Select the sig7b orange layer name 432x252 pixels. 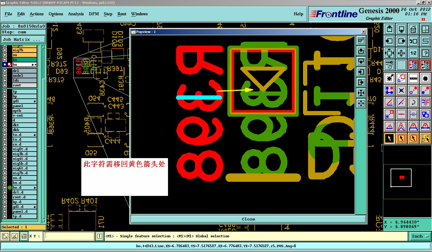(x=24, y=50)
